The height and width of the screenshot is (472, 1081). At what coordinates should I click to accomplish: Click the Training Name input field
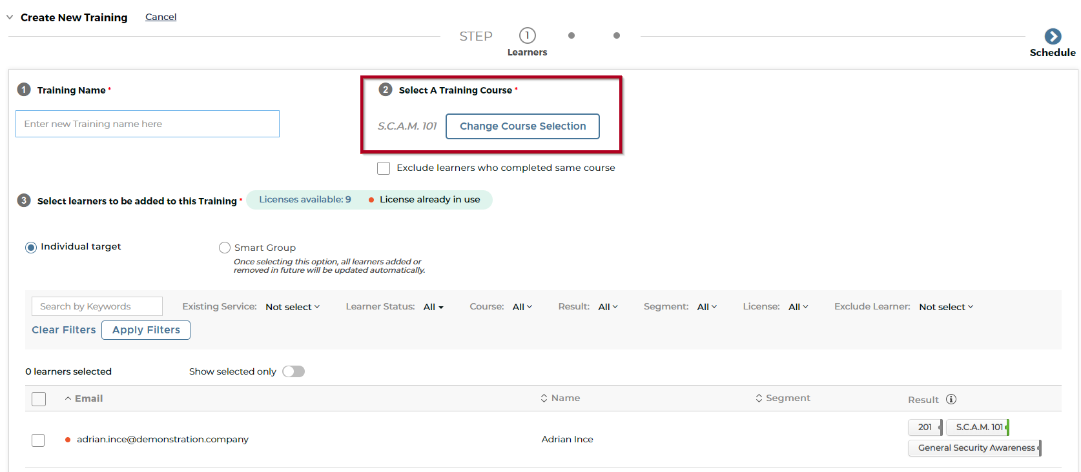point(147,124)
